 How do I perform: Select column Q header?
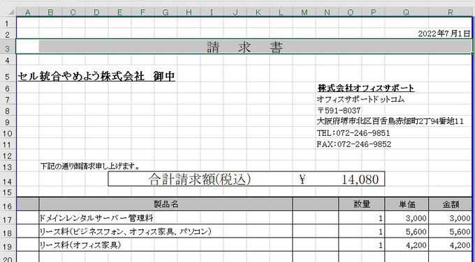(407, 12)
